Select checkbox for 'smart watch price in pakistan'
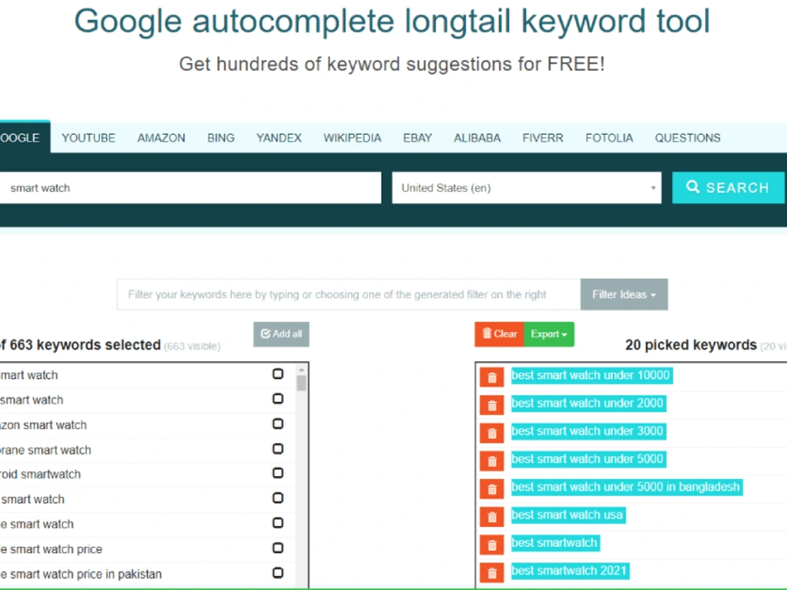The height and width of the screenshot is (590, 787). point(278,573)
